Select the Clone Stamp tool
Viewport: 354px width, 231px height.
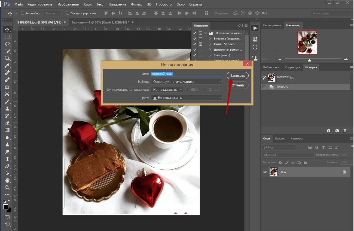tap(7, 109)
